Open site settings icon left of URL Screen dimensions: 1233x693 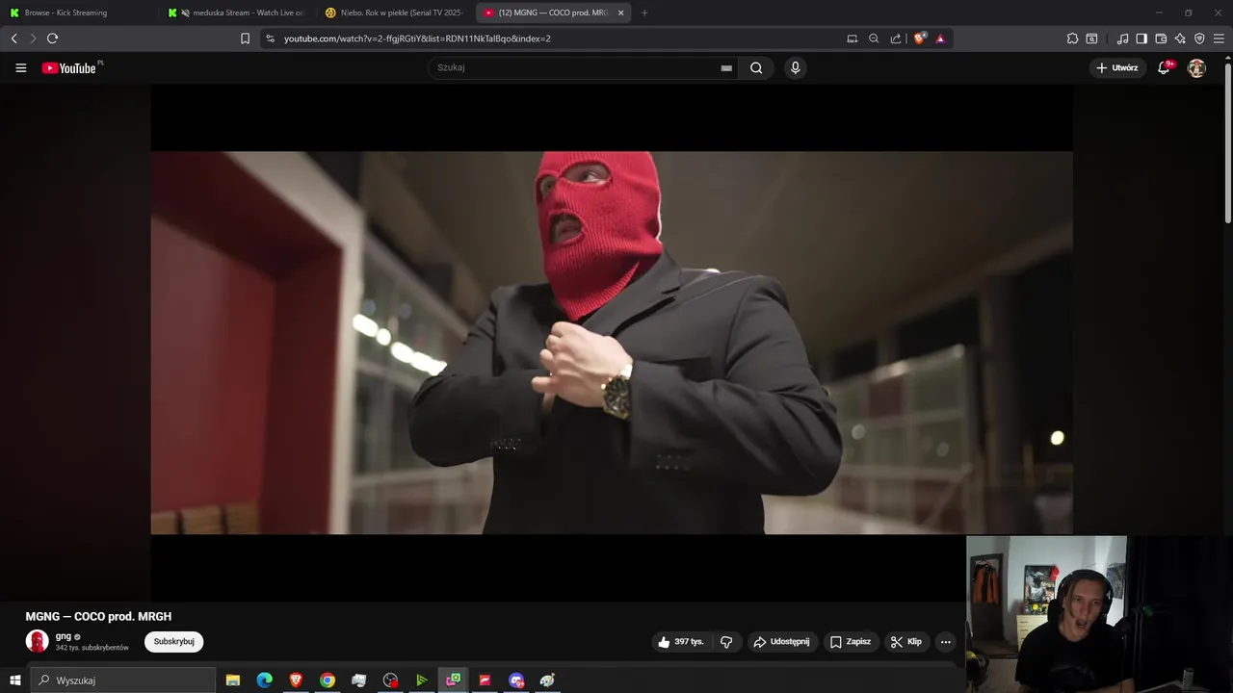(270, 38)
